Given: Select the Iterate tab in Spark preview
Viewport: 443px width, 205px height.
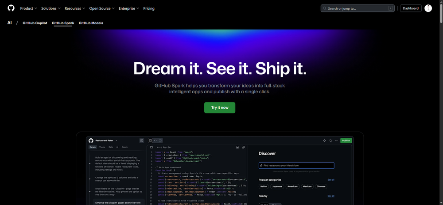Looking at the screenshot, I should tap(93, 147).
